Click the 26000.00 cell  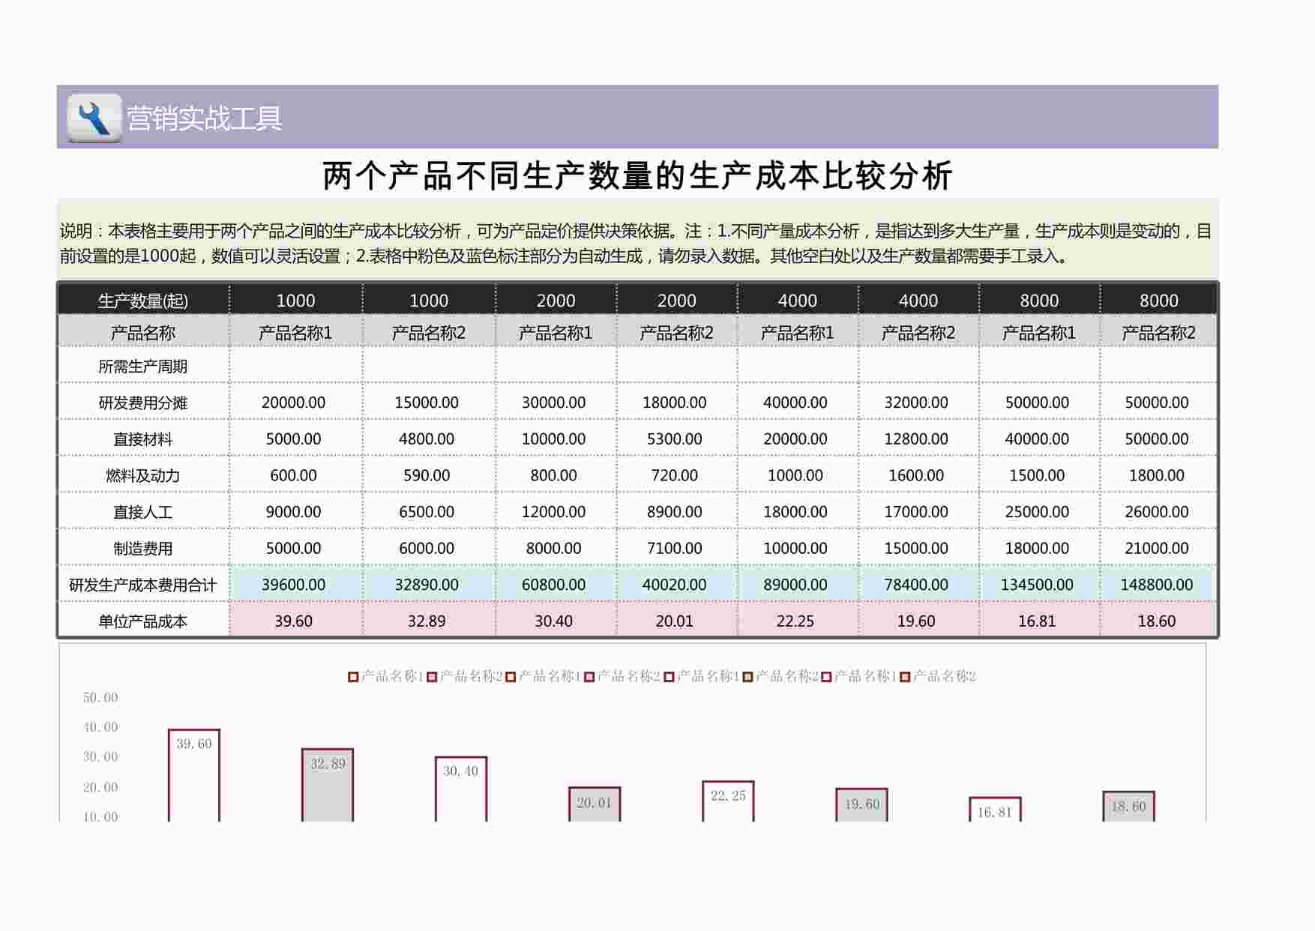[1157, 512]
